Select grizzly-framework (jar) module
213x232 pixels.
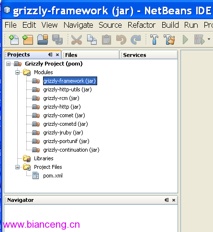tap(70, 81)
